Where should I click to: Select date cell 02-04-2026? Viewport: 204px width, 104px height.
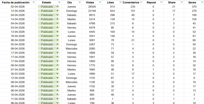point(18,6)
